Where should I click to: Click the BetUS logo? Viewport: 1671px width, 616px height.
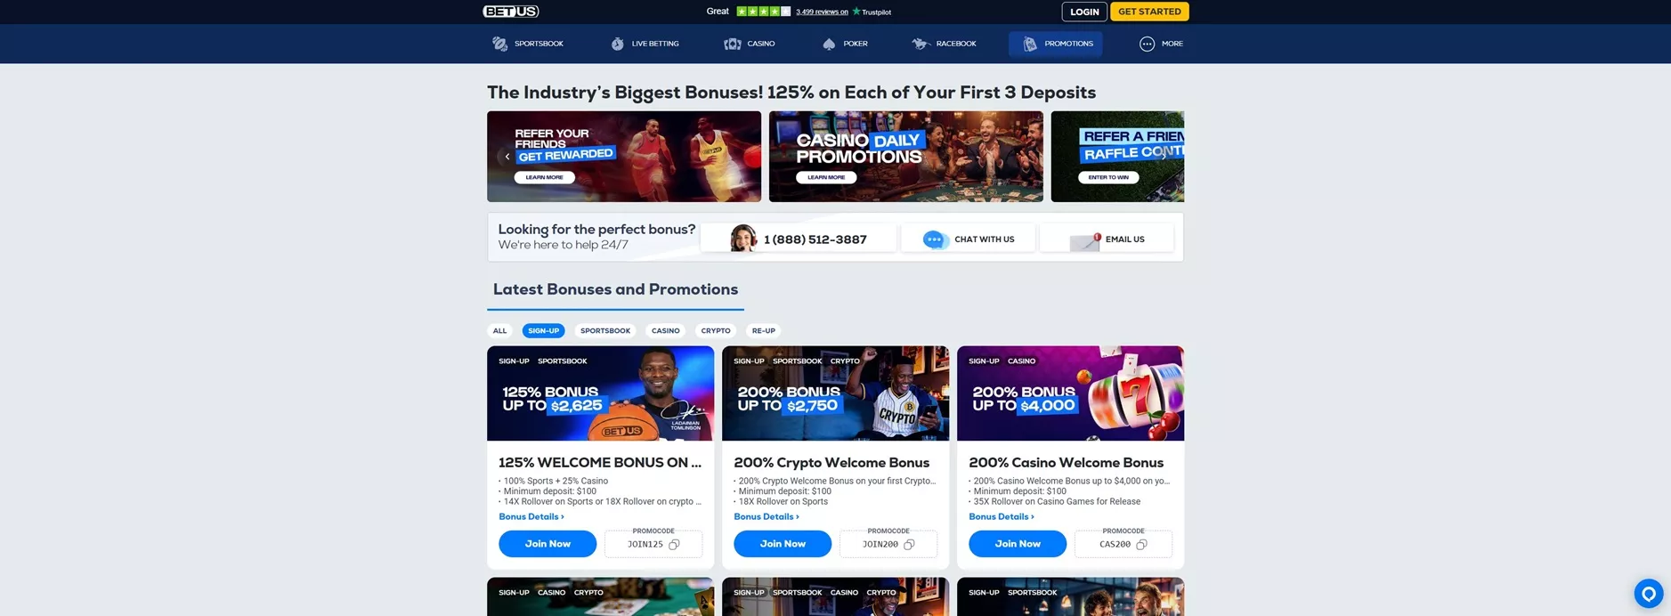click(511, 12)
